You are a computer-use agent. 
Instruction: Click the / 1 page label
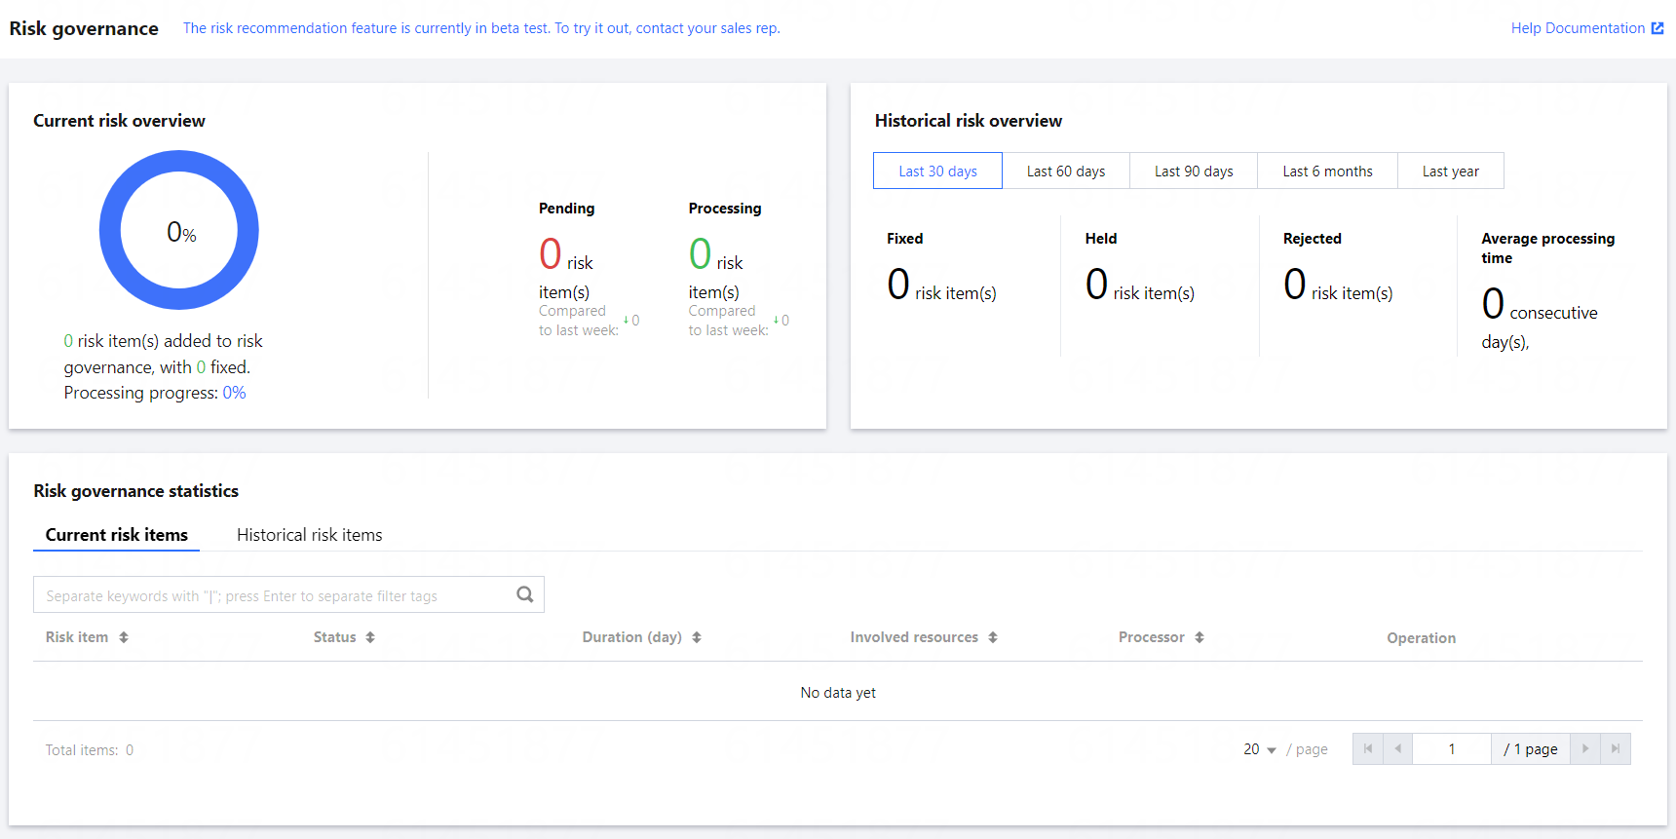[1531, 749]
